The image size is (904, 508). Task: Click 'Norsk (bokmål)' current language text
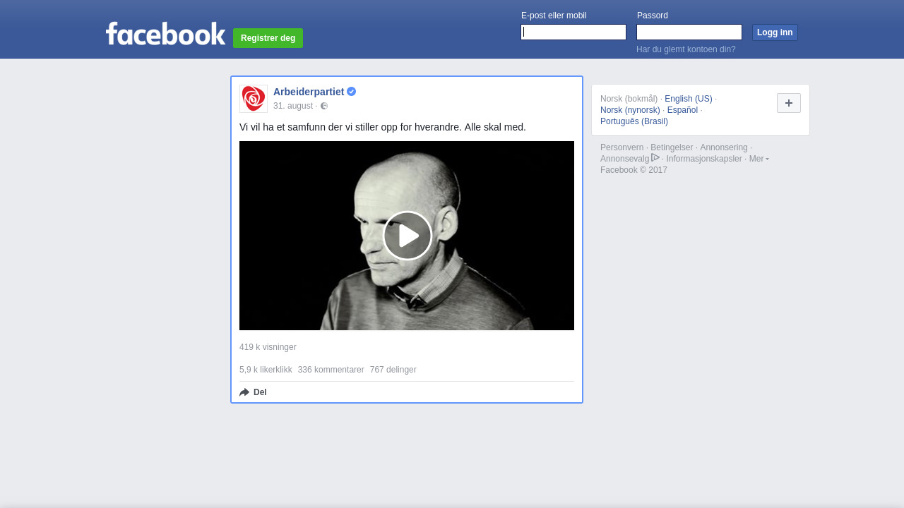(x=629, y=99)
